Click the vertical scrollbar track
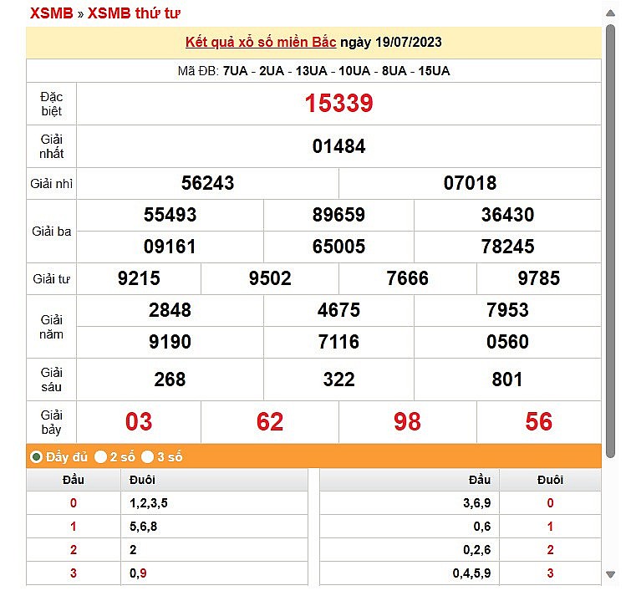Screen dimensions: 631x606 [611, 334]
